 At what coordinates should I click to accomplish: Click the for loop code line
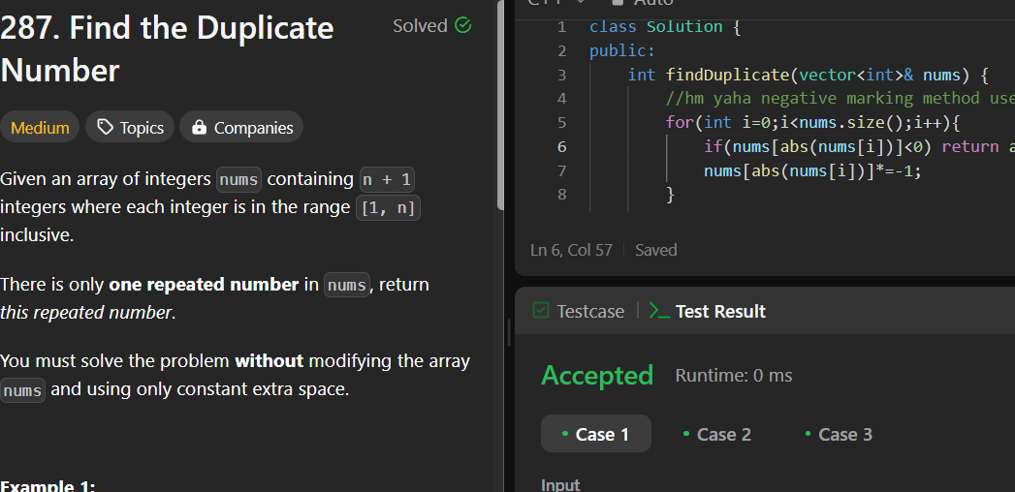[813, 123]
